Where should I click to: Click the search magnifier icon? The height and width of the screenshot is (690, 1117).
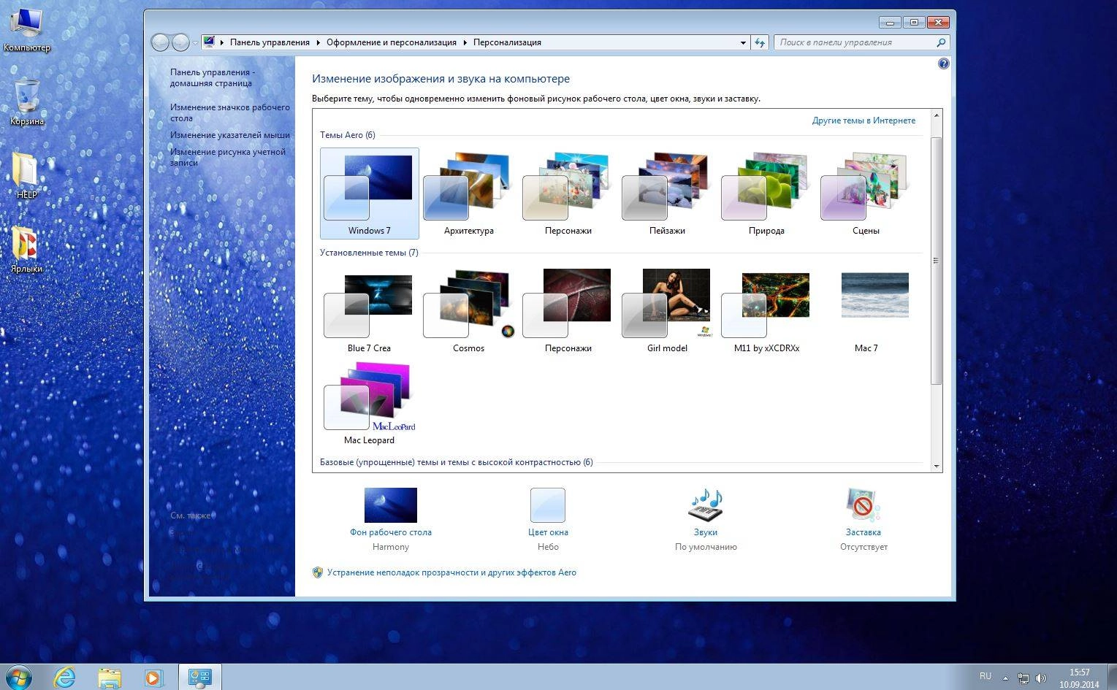click(x=941, y=42)
